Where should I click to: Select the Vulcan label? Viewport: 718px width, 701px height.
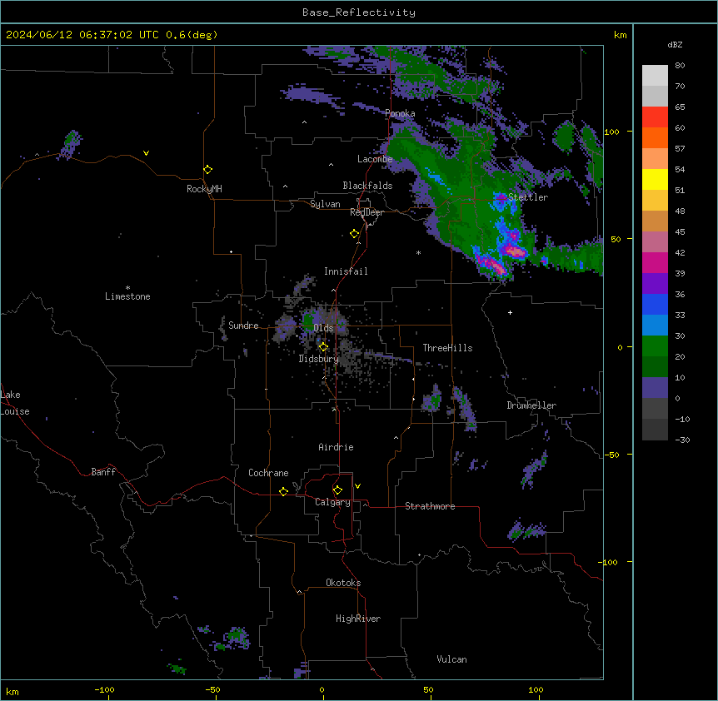(x=451, y=659)
